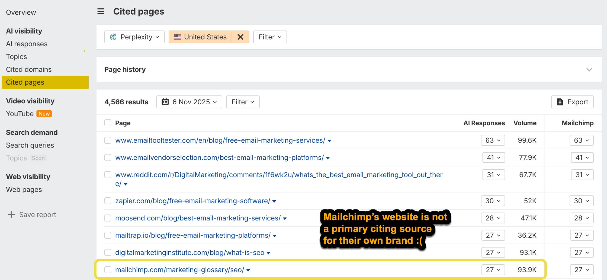
Task: Open Search queries in the sidebar
Action: (30, 145)
